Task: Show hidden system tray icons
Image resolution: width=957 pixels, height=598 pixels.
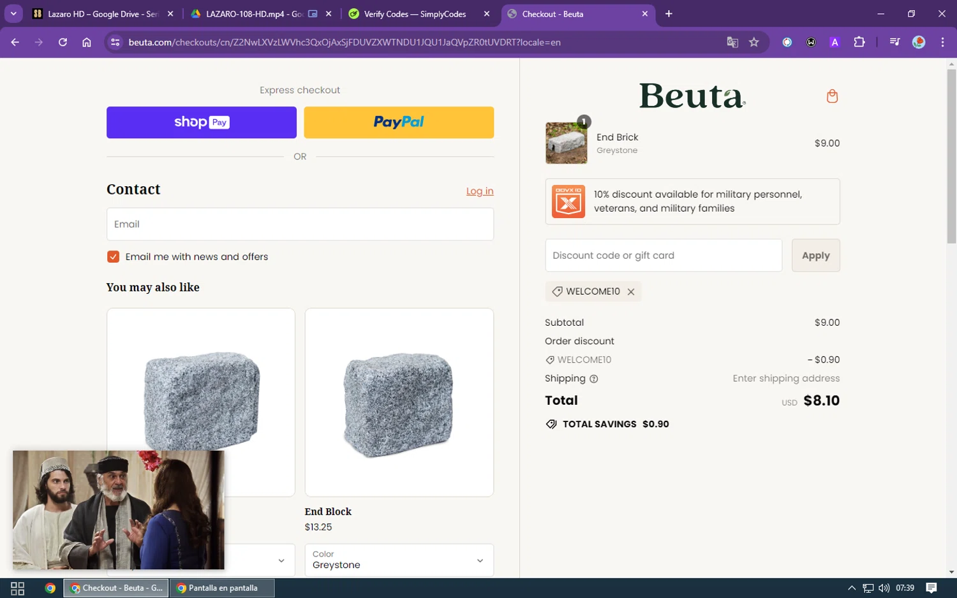Action: coord(851,588)
